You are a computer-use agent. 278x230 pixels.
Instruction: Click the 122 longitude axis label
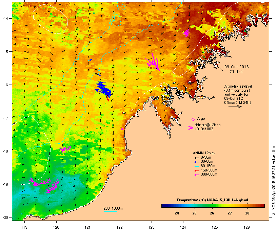120,227
